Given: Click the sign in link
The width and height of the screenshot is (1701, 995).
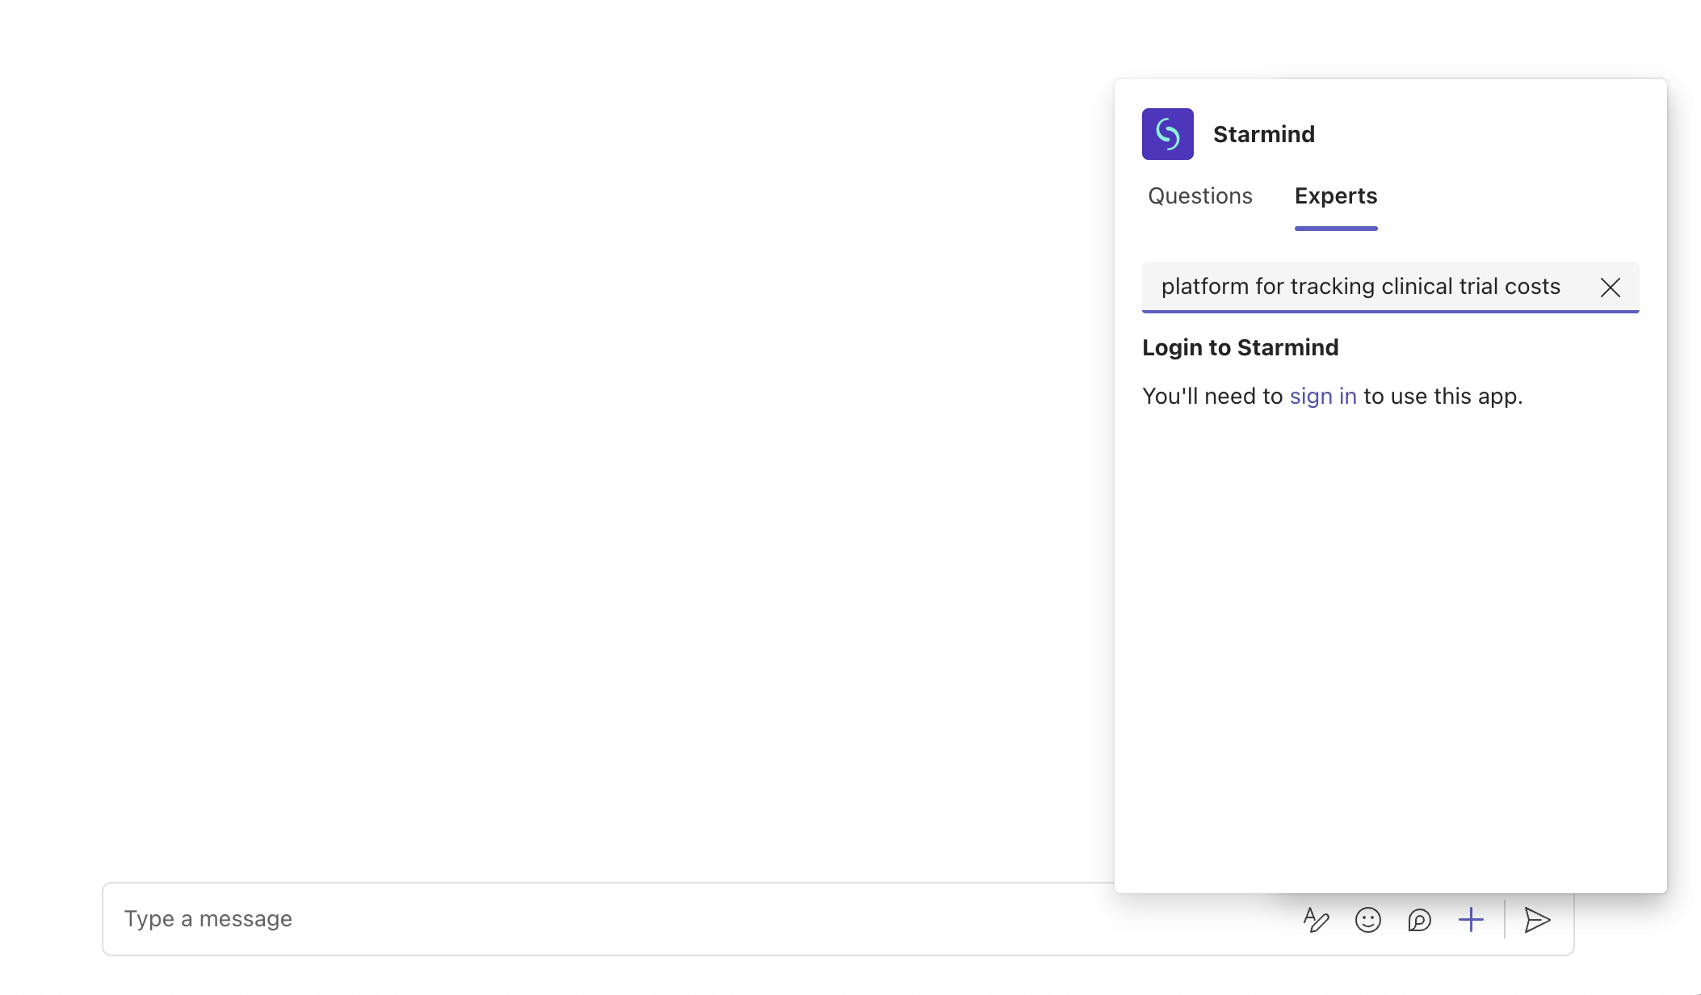Looking at the screenshot, I should point(1322,396).
